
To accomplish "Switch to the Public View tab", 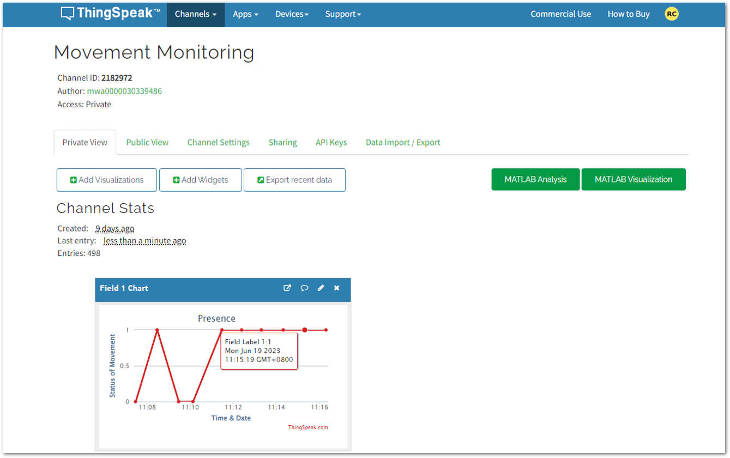I will point(147,142).
